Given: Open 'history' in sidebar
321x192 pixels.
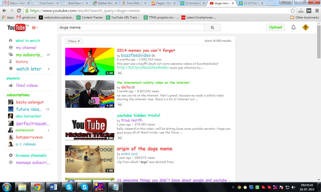Looking at the screenshot, I should click(22, 62).
